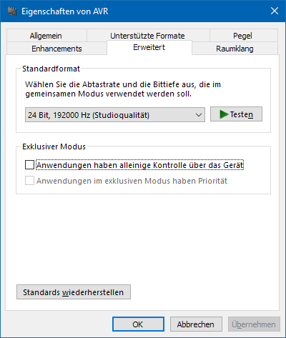Click the Übernehmen button
The image size is (286, 338).
(254, 324)
